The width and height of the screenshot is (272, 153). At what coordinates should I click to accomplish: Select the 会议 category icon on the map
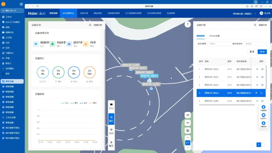pos(111,131)
